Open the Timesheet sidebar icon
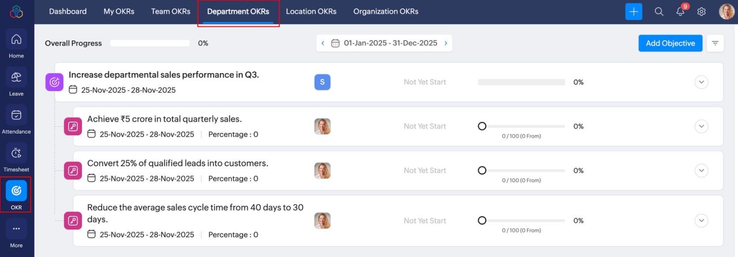Screen dimensions: 738x257 pyautogui.click(x=16, y=154)
